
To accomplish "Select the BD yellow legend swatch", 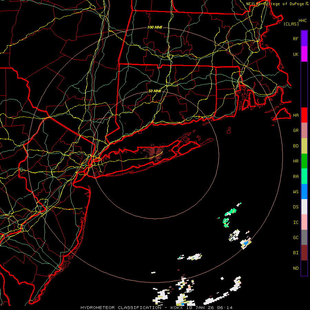I will (304, 146).
